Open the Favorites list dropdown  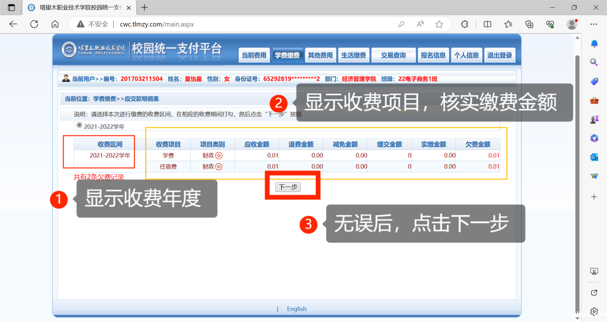(x=508, y=24)
